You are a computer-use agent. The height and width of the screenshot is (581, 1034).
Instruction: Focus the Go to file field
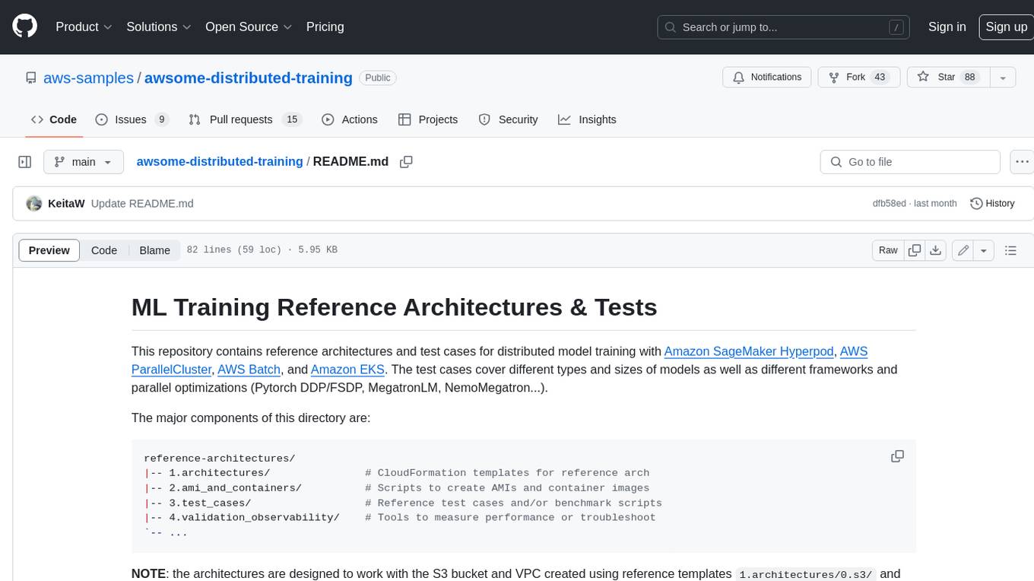[910, 162]
